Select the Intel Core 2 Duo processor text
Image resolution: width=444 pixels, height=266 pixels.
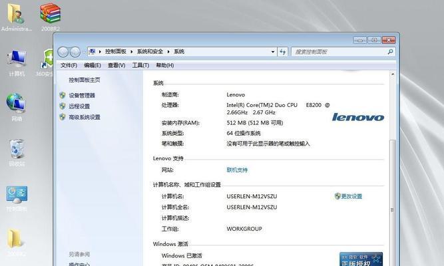278,108
